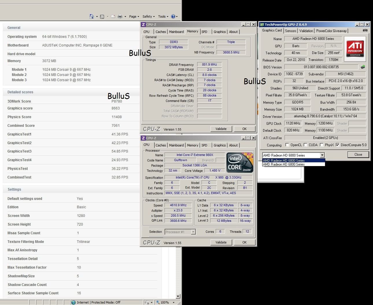Click the Driver Version field in GPU-Z
The width and height of the screenshot is (373, 305).
[325, 116]
